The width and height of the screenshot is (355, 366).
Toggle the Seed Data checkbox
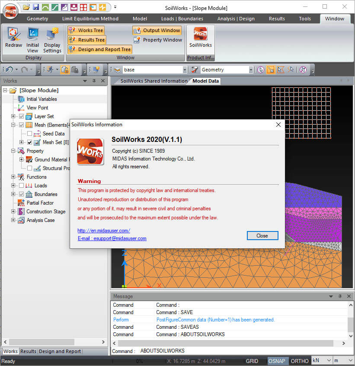(29, 134)
